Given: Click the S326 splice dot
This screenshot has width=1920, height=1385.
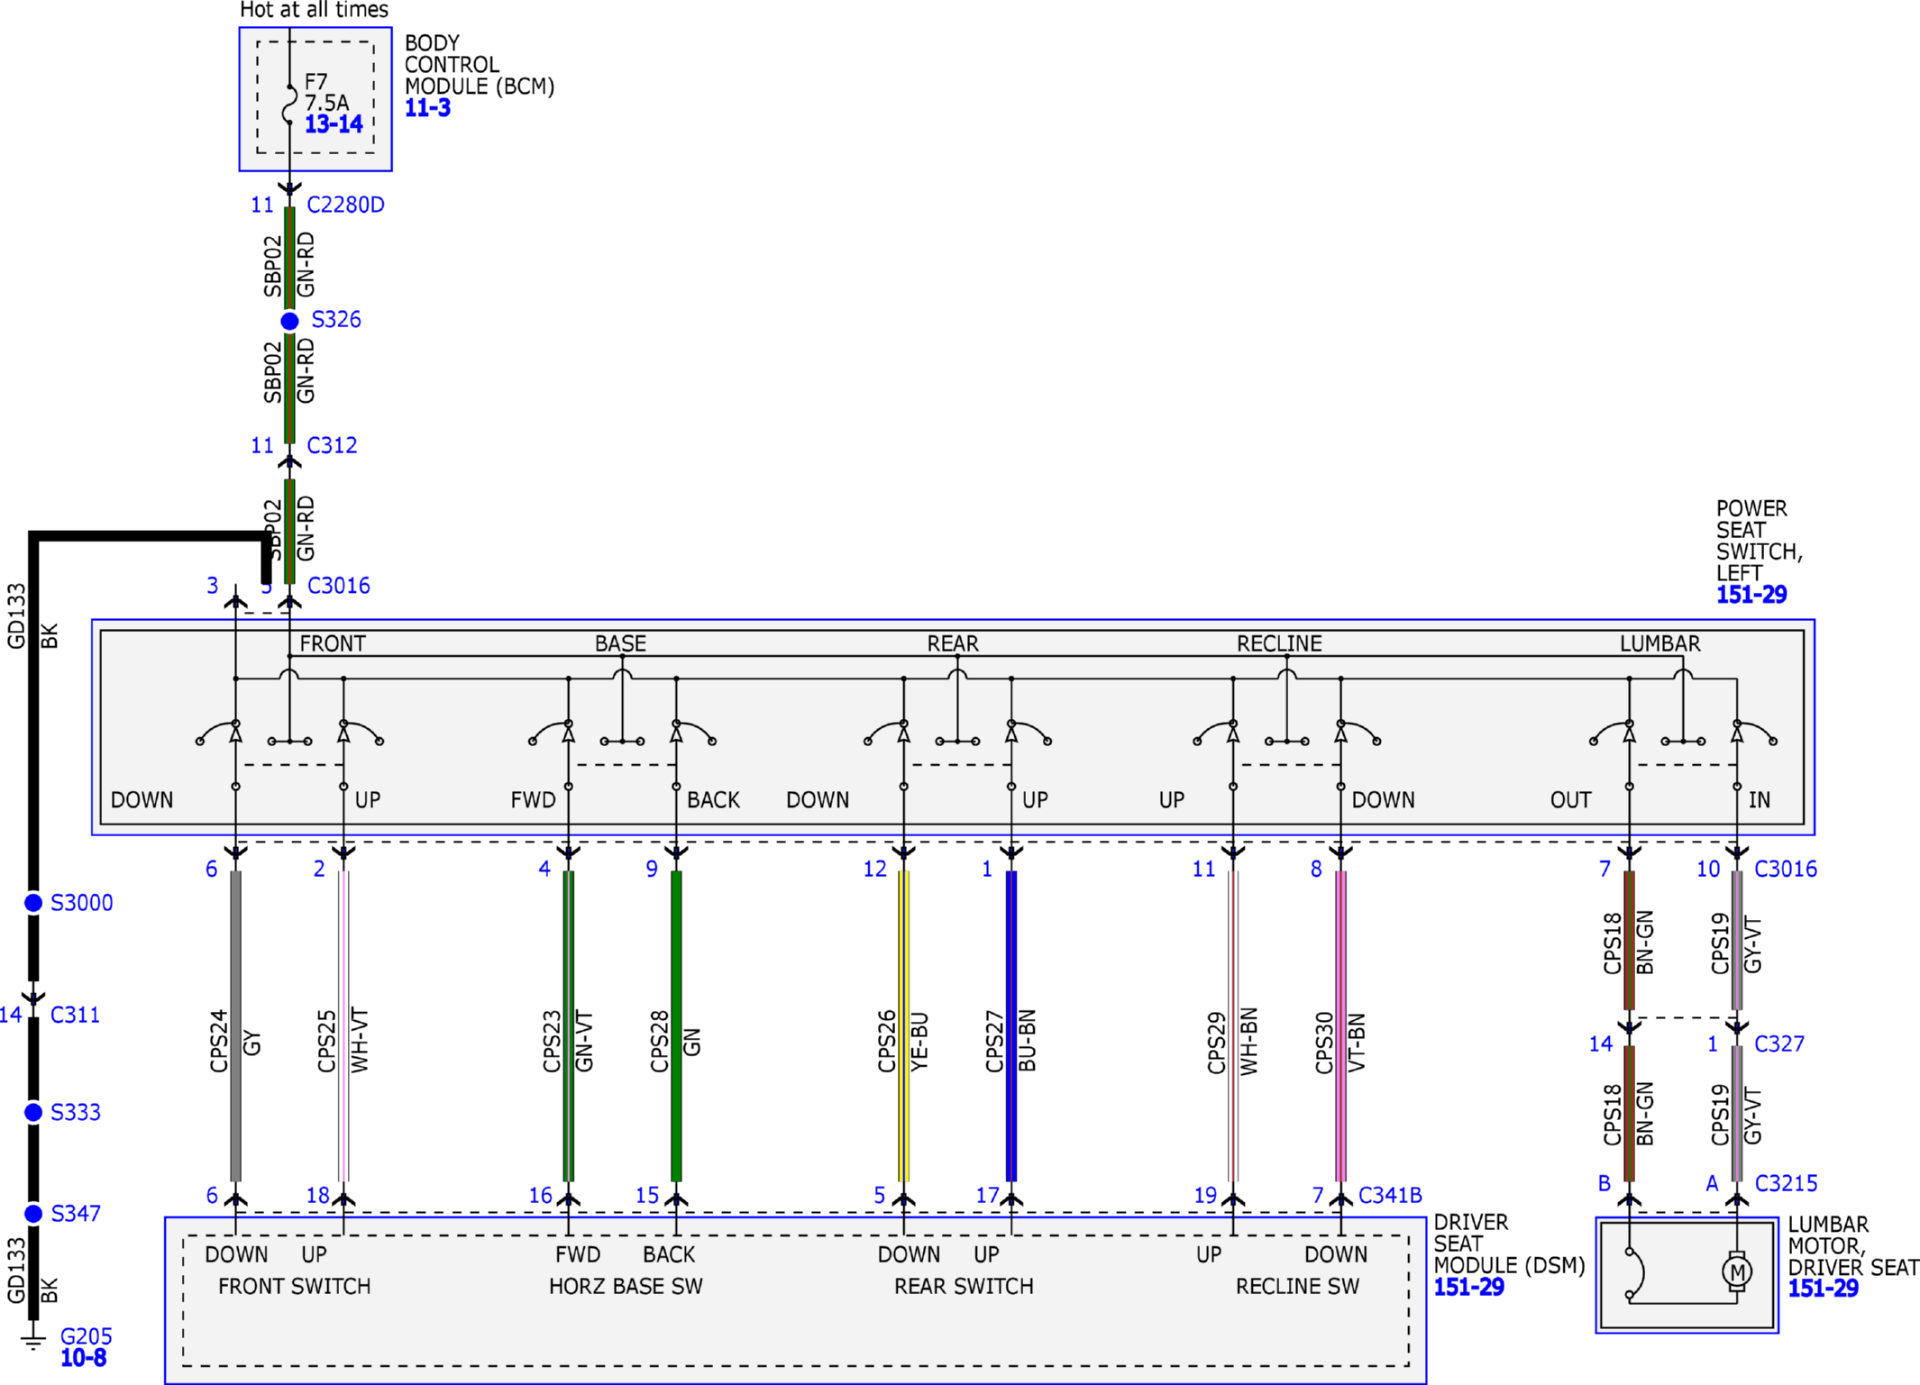Looking at the screenshot, I should point(289,321).
